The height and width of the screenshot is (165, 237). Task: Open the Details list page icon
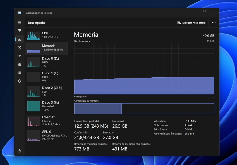[19, 73]
